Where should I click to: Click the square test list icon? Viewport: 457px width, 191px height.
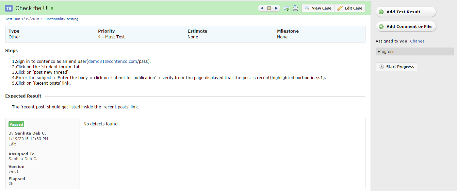[x=269, y=8]
